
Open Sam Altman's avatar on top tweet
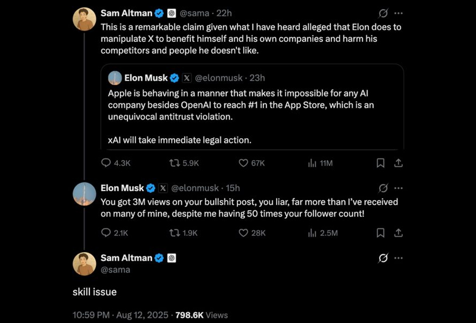[x=84, y=19]
